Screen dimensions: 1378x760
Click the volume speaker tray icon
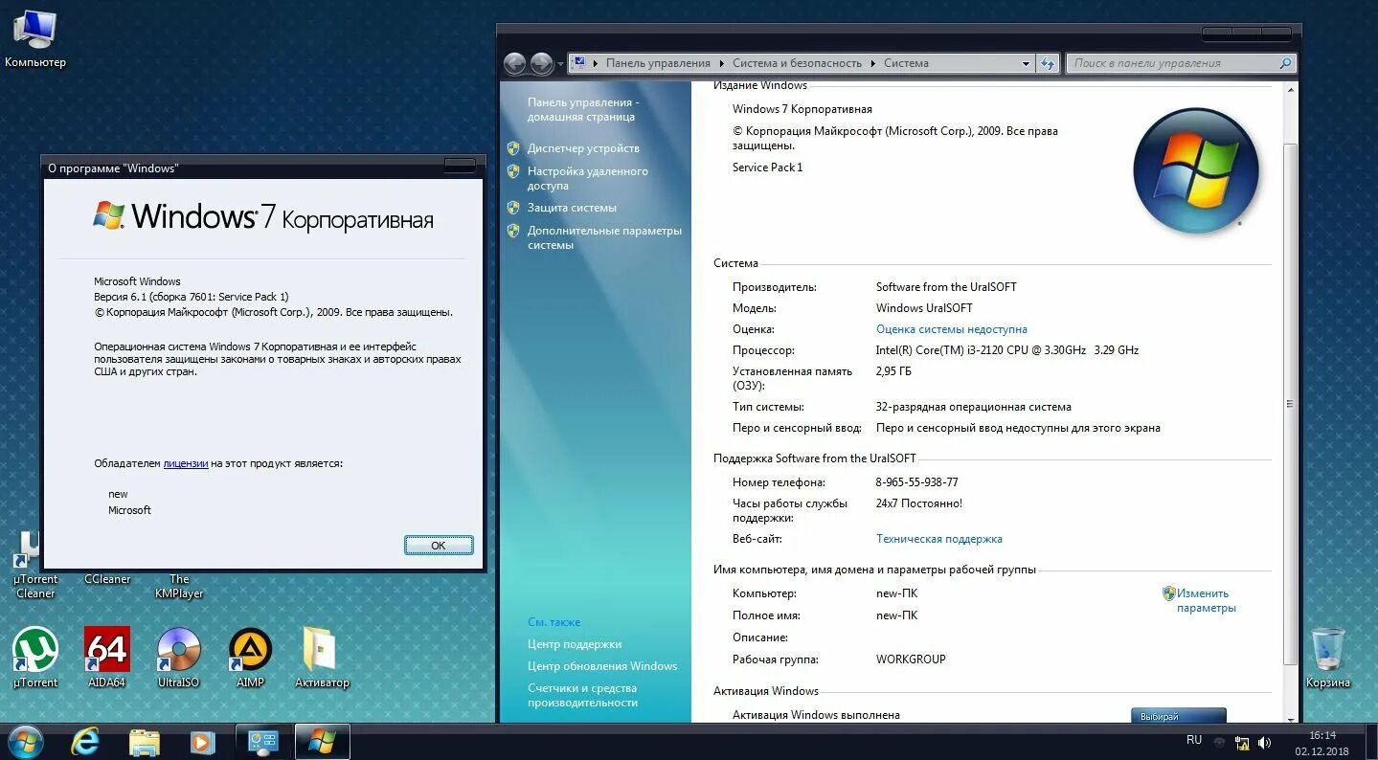pos(1265,742)
